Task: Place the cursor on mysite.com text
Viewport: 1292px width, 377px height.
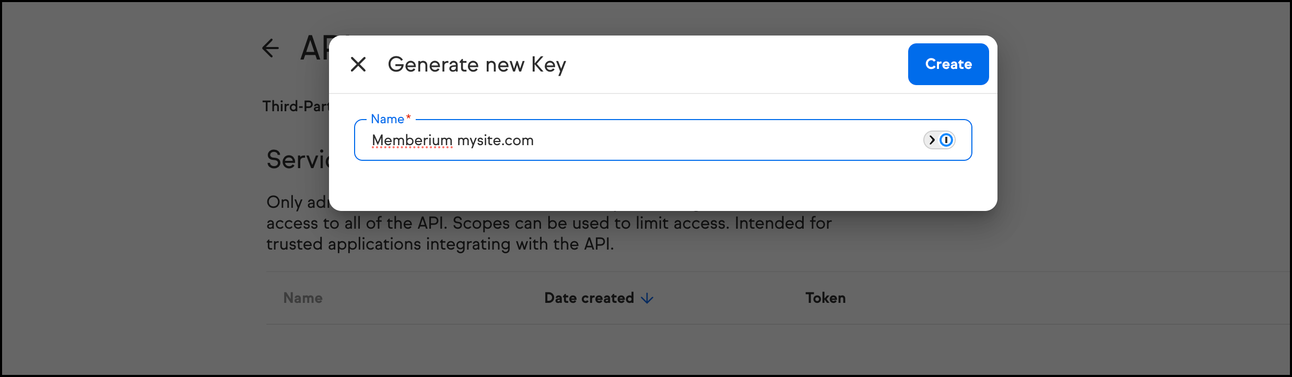Action: click(496, 140)
